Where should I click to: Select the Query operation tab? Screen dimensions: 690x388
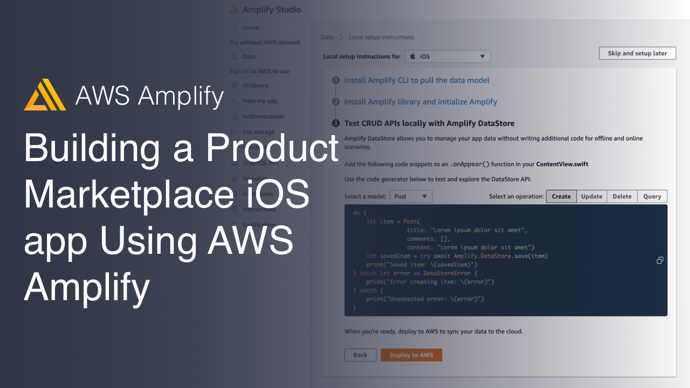(652, 197)
